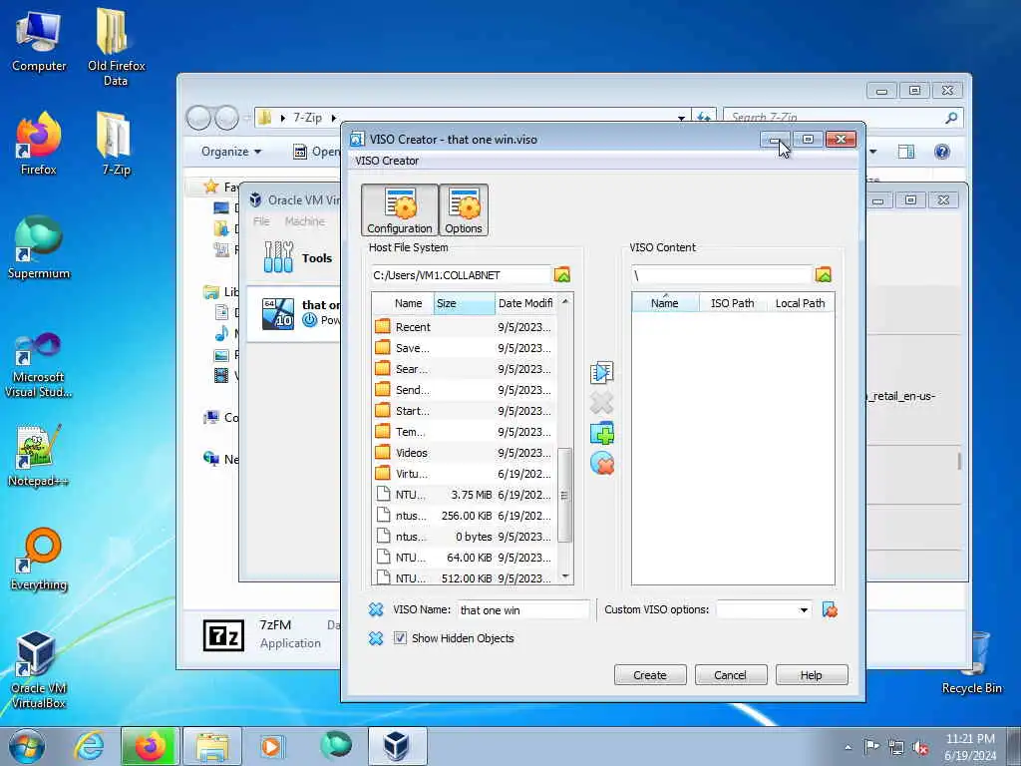
Task: Select the Videos folder row
Action: (465, 453)
